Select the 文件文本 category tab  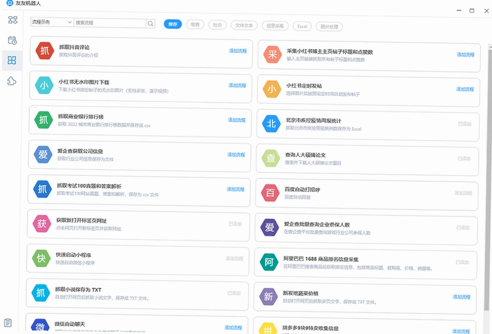click(x=244, y=25)
